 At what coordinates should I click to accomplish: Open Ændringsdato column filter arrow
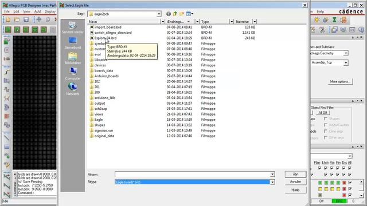click(x=197, y=22)
